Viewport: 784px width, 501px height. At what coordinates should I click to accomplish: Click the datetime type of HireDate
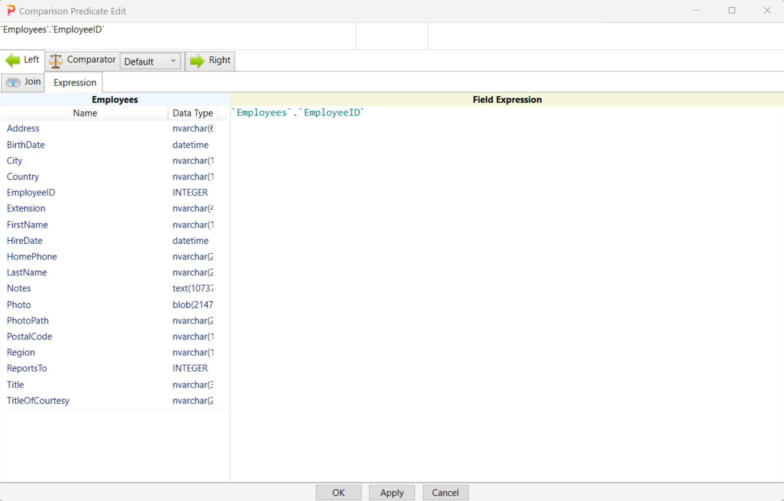190,241
